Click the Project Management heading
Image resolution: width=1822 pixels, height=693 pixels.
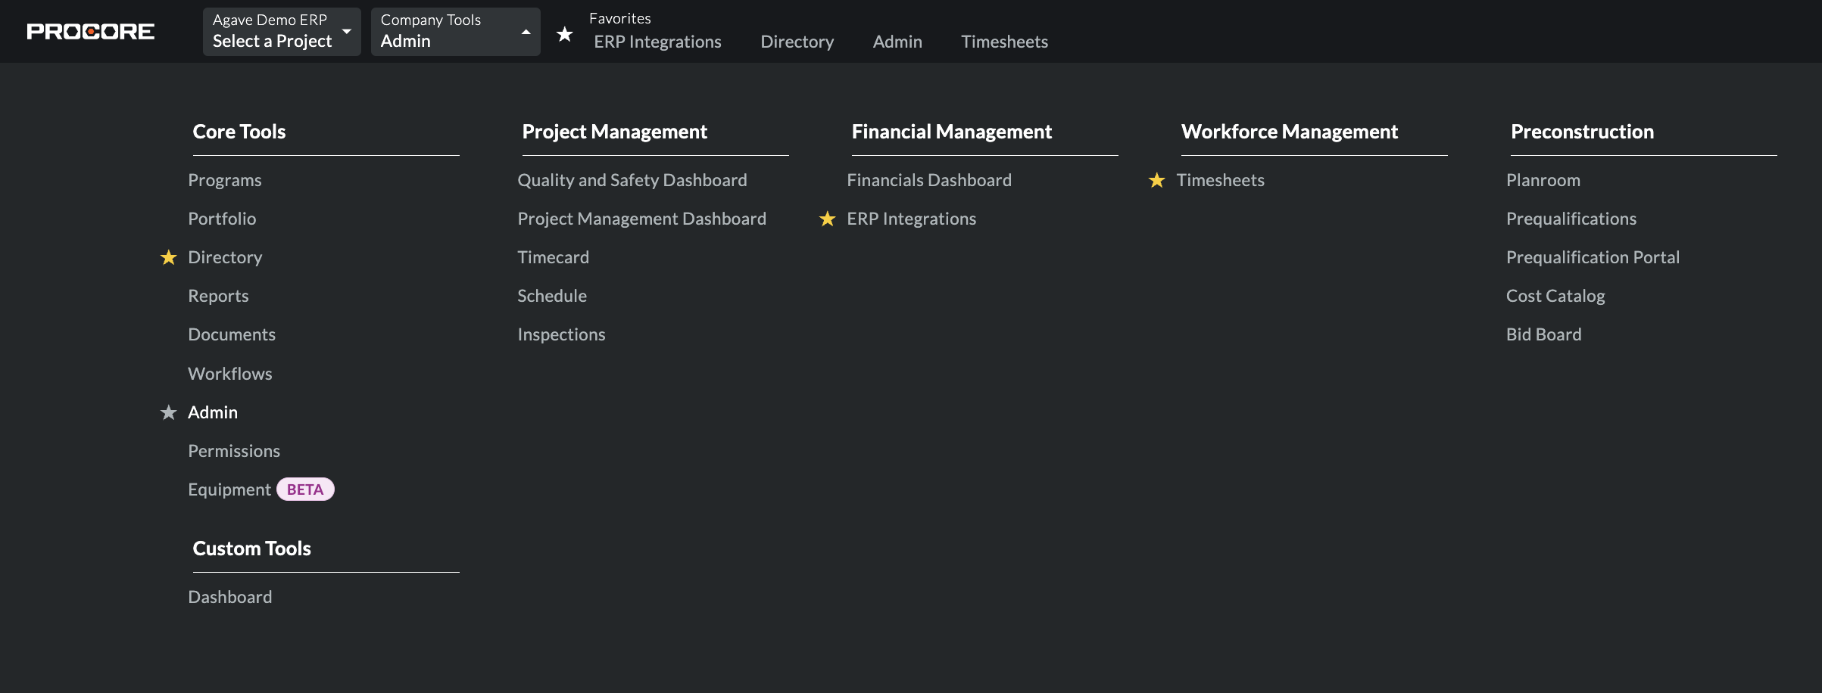[x=615, y=132]
